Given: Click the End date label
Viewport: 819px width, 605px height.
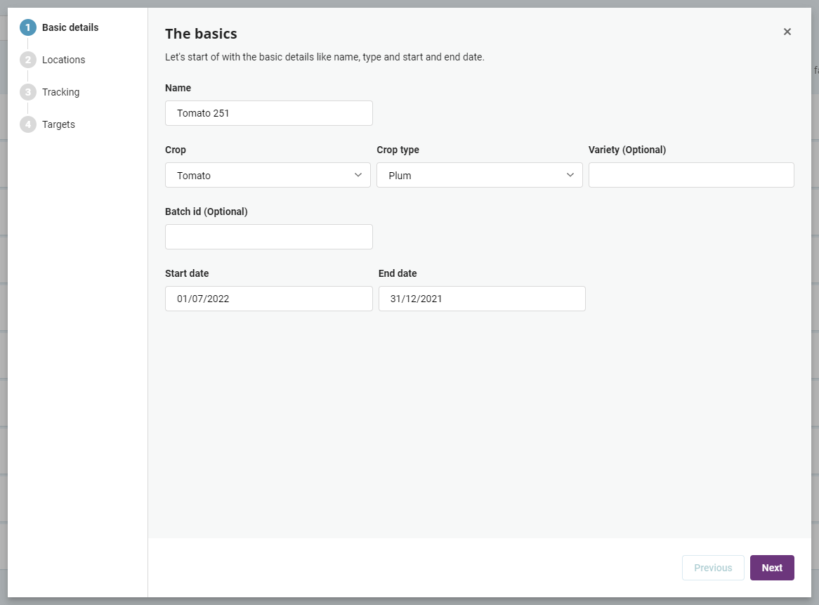Looking at the screenshot, I should point(398,273).
